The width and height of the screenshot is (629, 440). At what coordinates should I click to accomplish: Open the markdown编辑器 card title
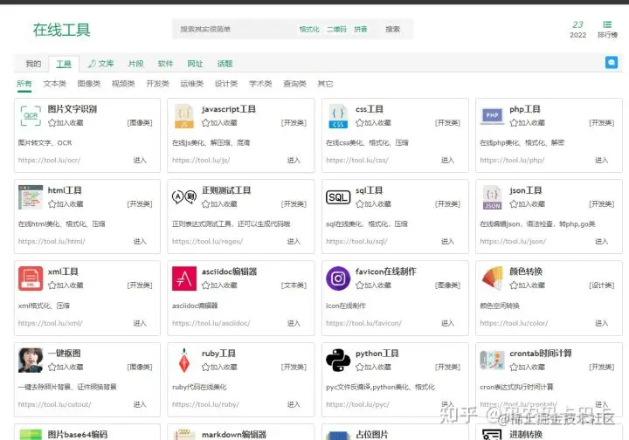pyautogui.click(x=234, y=435)
